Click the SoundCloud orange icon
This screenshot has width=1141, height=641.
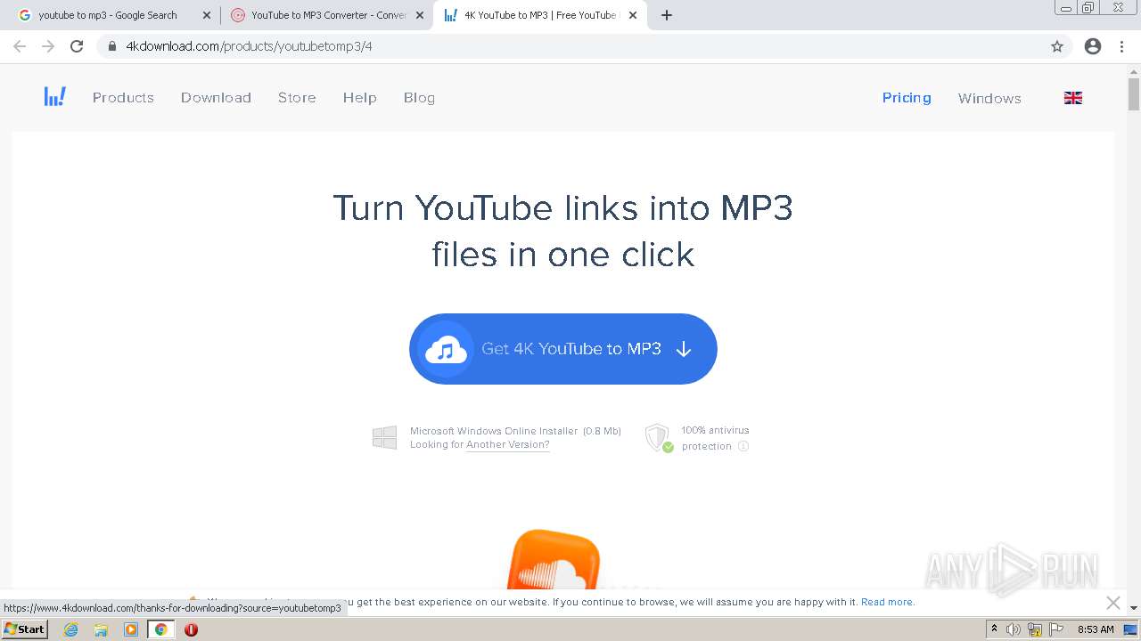tap(553, 561)
